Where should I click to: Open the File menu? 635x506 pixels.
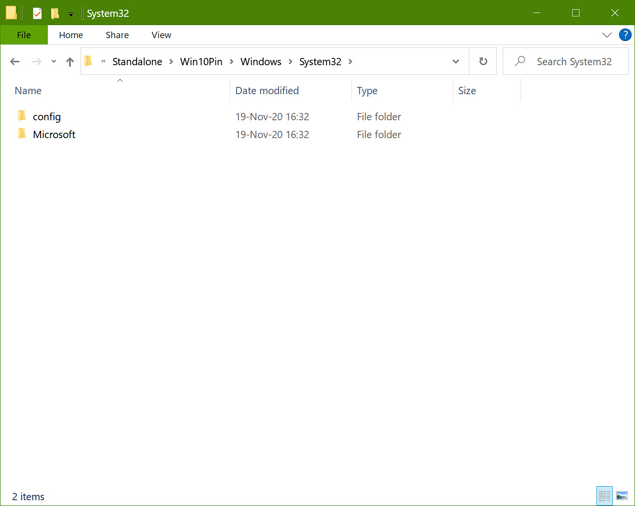(x=24, y=35)
